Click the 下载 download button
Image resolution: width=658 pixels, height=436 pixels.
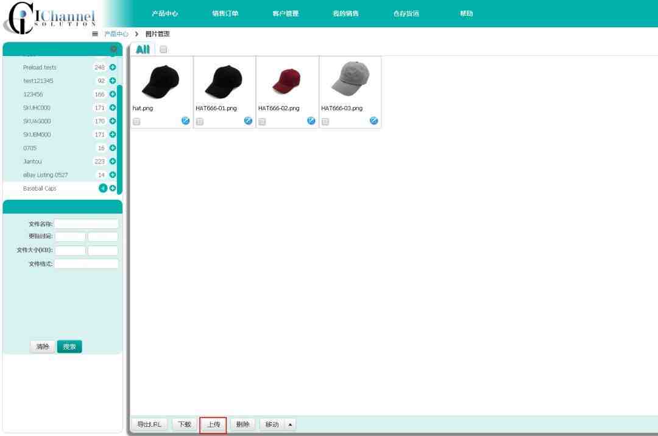184,424
